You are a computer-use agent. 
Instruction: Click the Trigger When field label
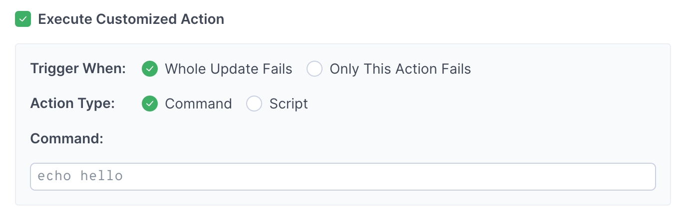coord(78,69)
